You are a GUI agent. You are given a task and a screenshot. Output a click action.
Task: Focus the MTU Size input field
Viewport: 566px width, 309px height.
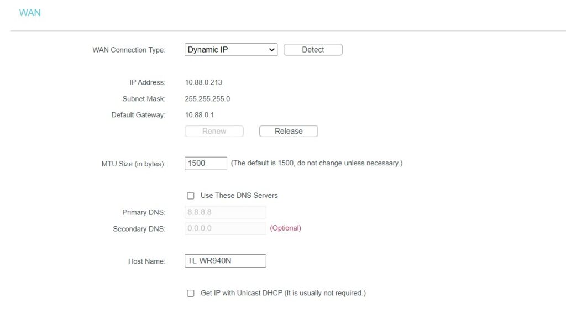tap(206, 164)
